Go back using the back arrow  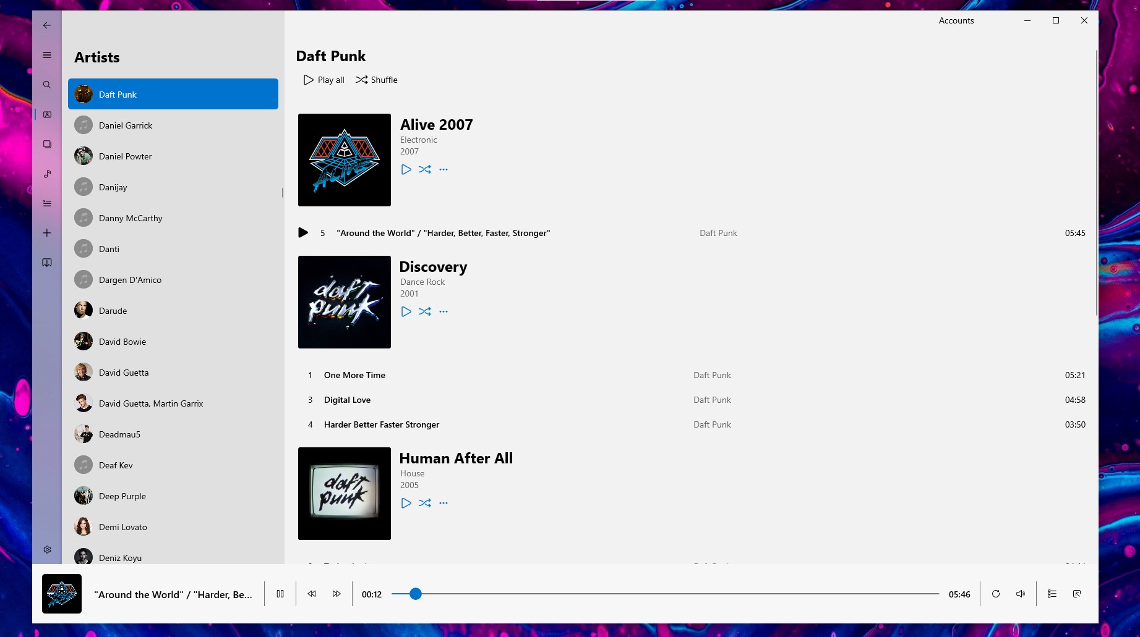tap(47, 25)
